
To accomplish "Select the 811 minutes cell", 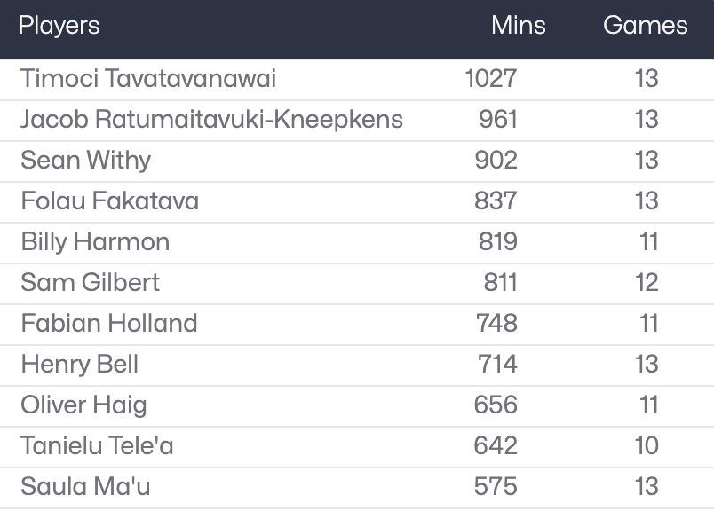I will click(x=500, y=283).
